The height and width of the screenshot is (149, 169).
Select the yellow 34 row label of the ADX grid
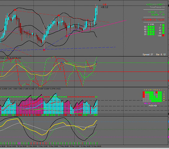pos(164,96)
